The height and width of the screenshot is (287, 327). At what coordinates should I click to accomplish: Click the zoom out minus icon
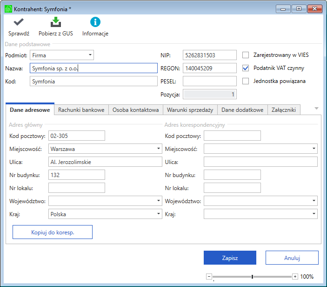[x=209, y=277]
